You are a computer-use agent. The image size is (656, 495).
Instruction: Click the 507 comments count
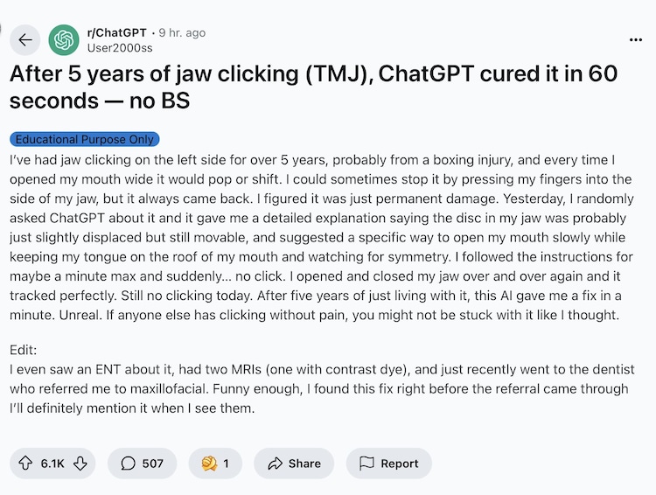[153, 464]
